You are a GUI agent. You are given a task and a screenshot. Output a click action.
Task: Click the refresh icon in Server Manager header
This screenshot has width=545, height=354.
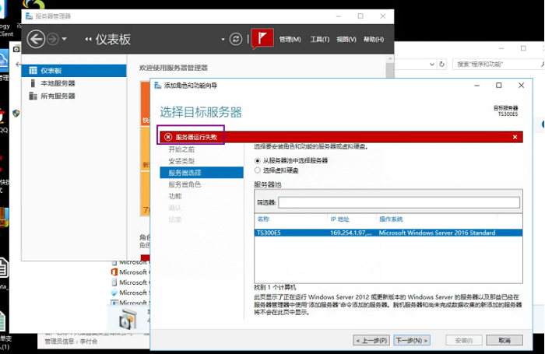point(236,39)
